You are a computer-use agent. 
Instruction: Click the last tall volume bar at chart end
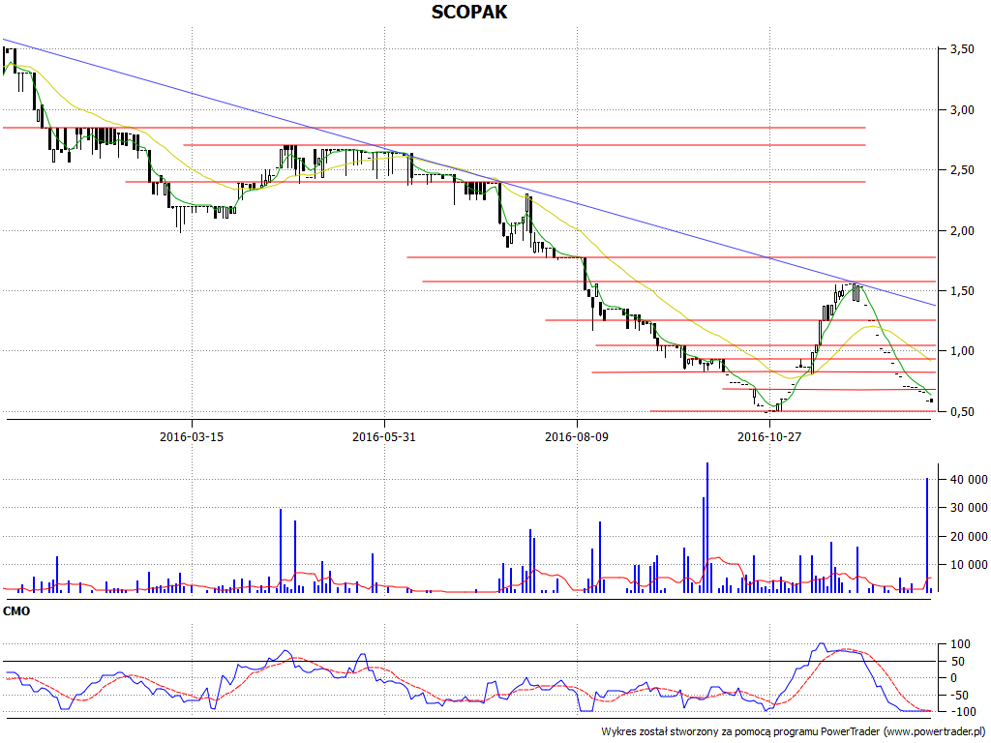[x=927, y=535]
